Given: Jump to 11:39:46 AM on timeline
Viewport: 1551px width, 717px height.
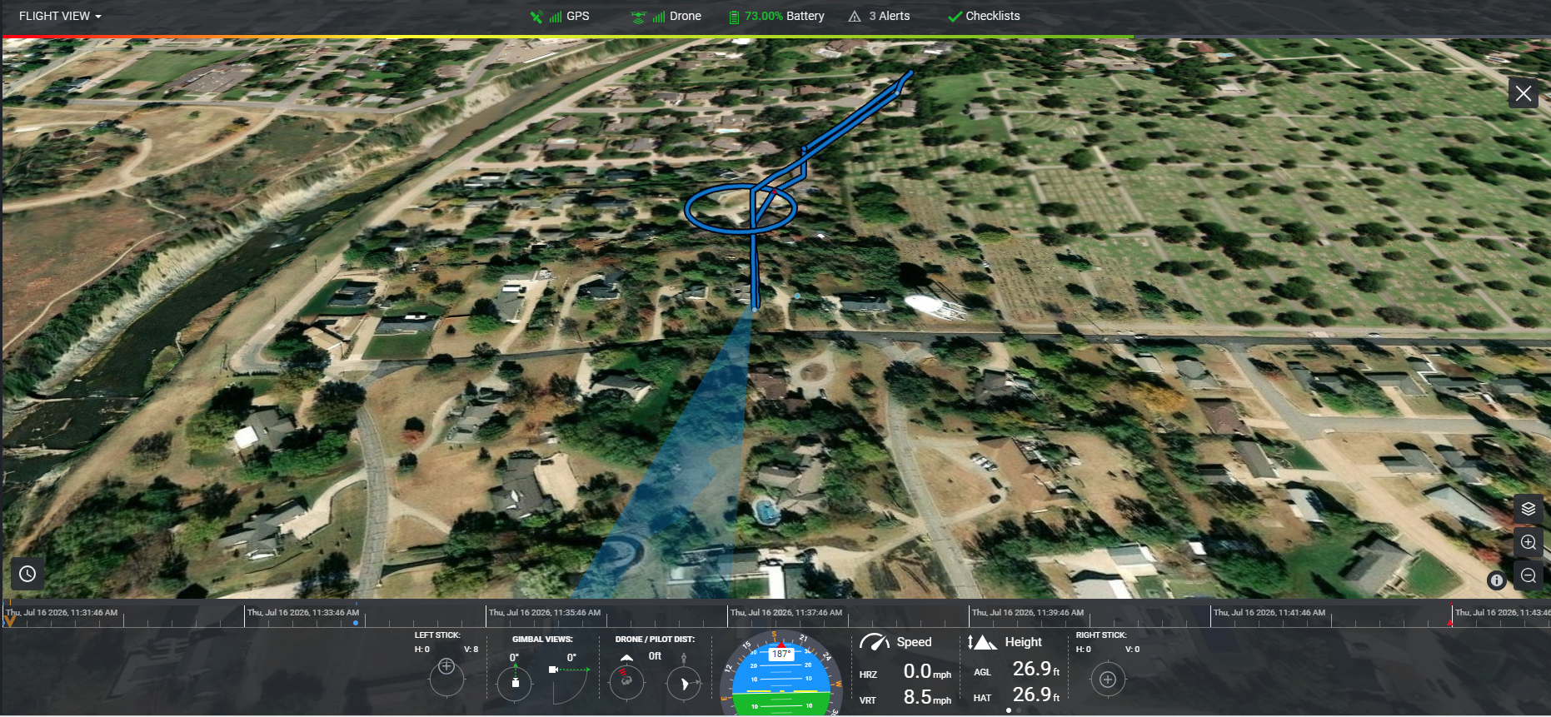Looking at the screenshot, I should pos(1028,612).
